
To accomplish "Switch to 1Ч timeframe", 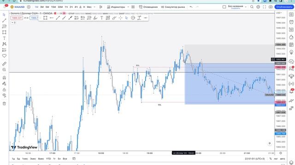I will click(66, 7).
